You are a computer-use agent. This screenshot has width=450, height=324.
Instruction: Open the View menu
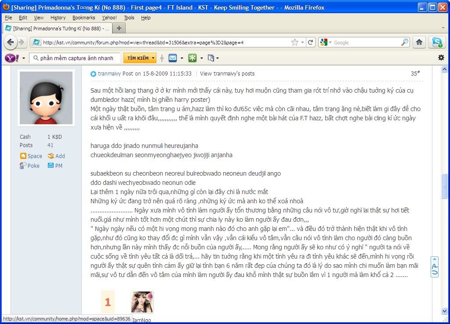[x=39, y=18]
